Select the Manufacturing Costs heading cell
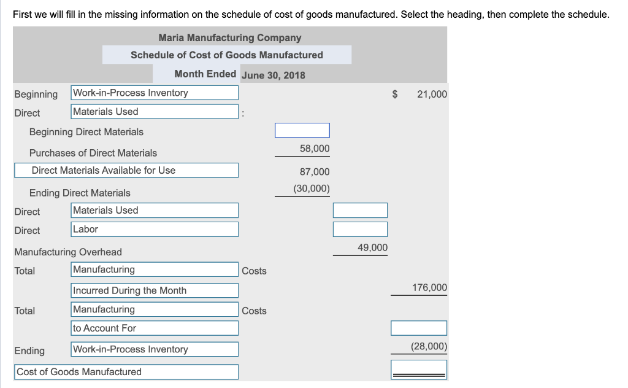 155,269
